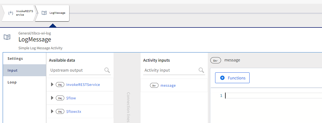Click the LogMessage book icon beside title
This screenshot has height=123, width=322.
pos(7,37)
